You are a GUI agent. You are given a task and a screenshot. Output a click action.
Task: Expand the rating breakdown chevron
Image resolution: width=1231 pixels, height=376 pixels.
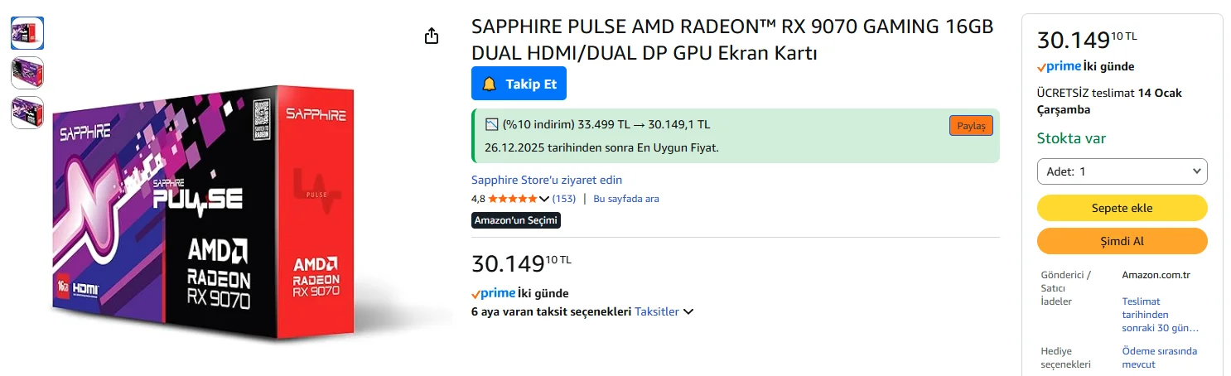[544, 199]
